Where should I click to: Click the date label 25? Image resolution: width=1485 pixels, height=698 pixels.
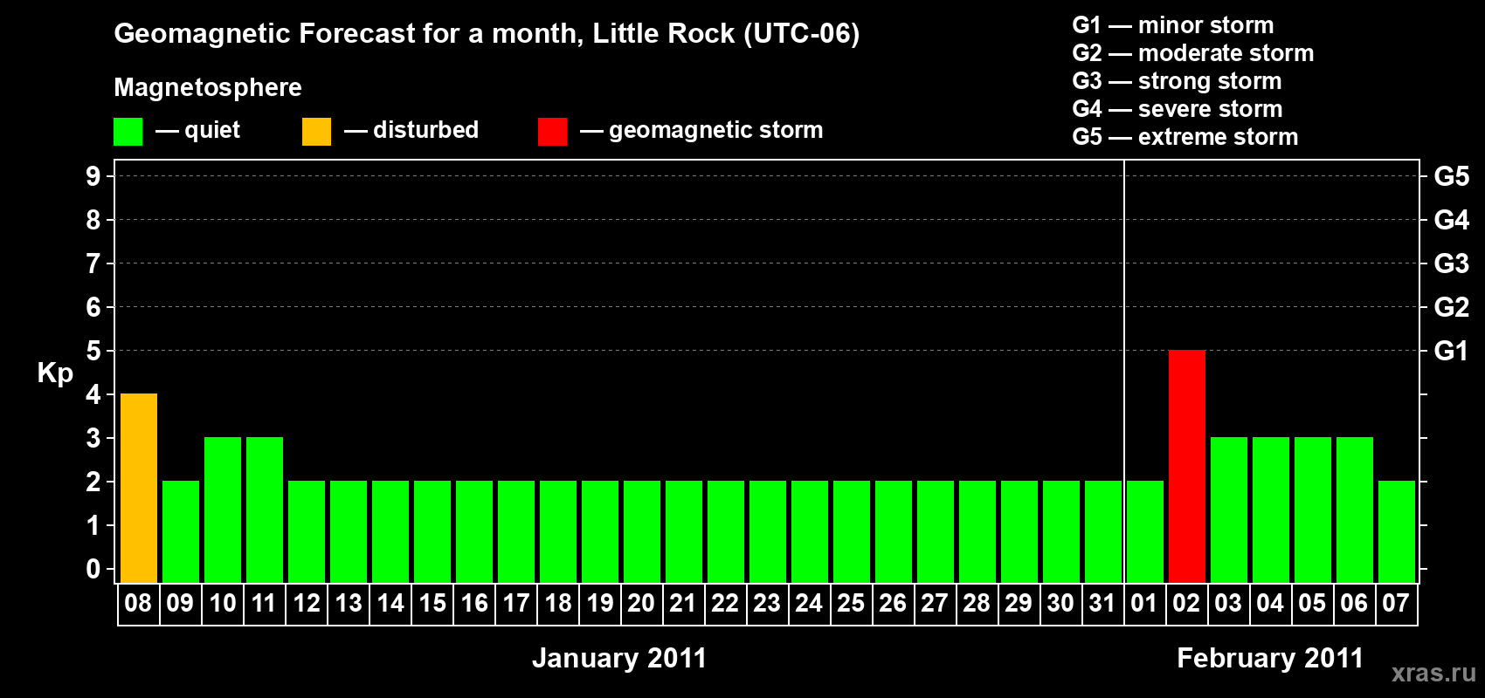point(851,604)
